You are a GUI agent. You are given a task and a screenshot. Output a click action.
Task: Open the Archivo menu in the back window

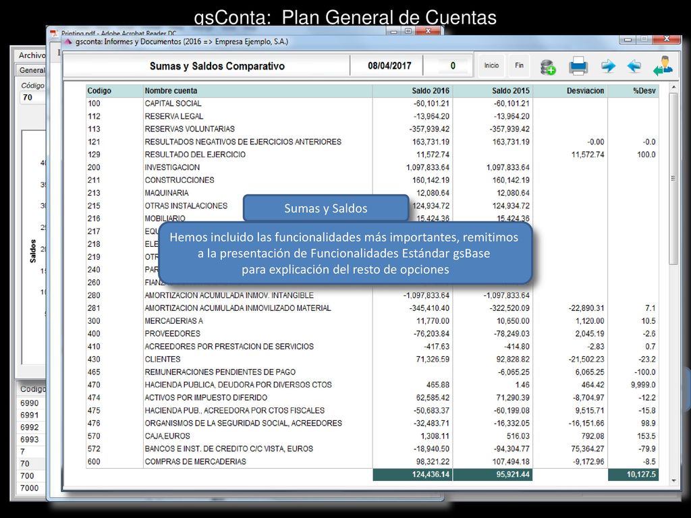(32, 55)
